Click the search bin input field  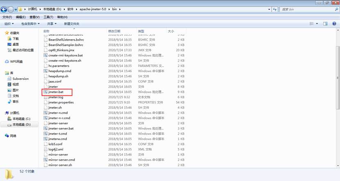click(307, 9)
